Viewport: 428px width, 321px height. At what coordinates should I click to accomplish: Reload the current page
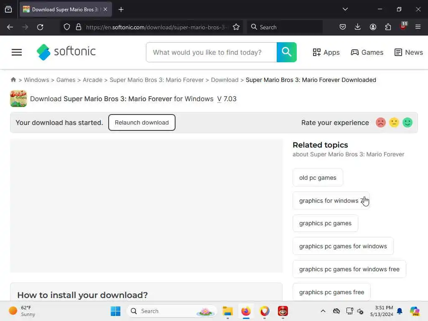click(40, 27)
